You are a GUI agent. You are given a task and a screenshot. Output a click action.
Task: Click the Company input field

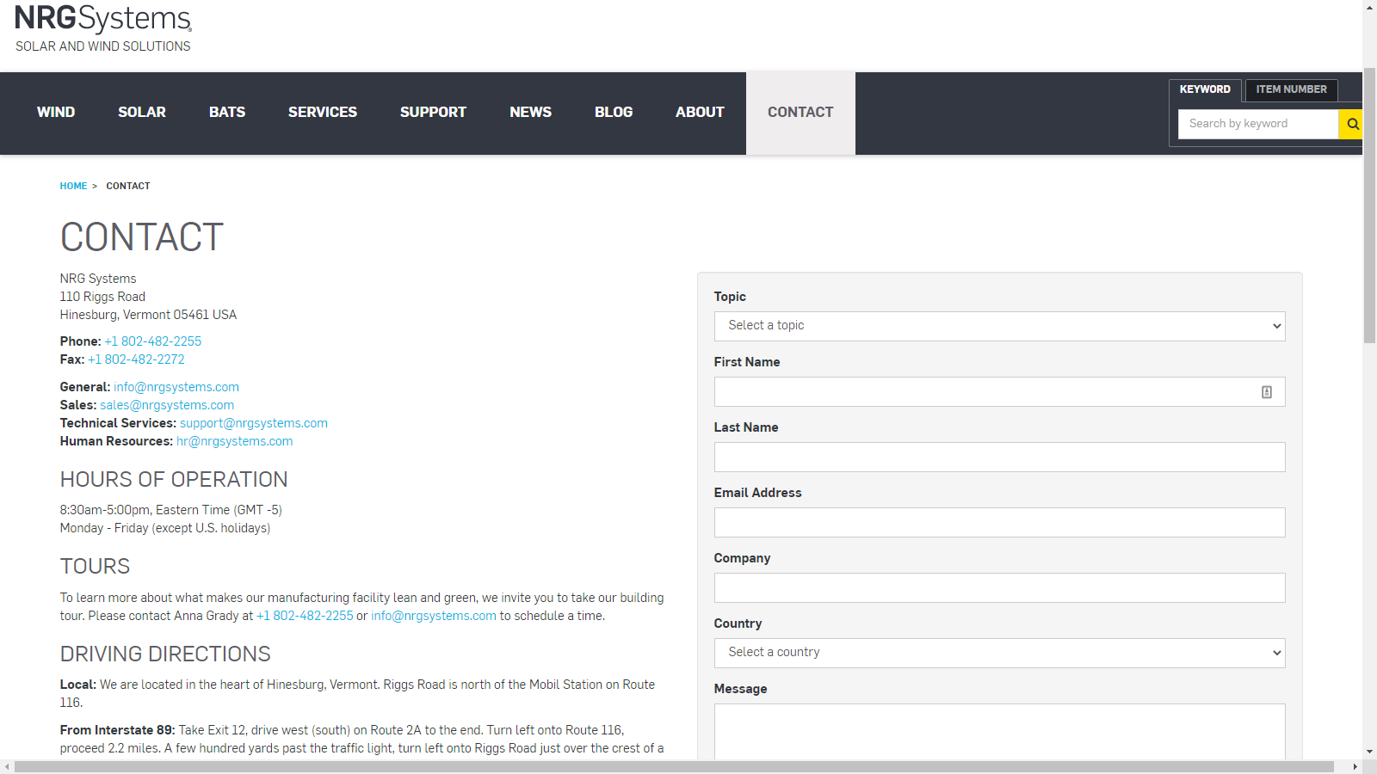click(x=999, y=587)
